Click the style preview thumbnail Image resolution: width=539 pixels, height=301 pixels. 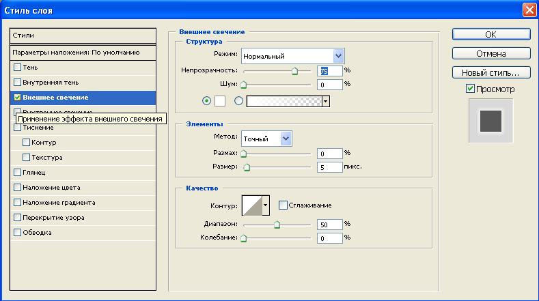[x=490, y=120]
